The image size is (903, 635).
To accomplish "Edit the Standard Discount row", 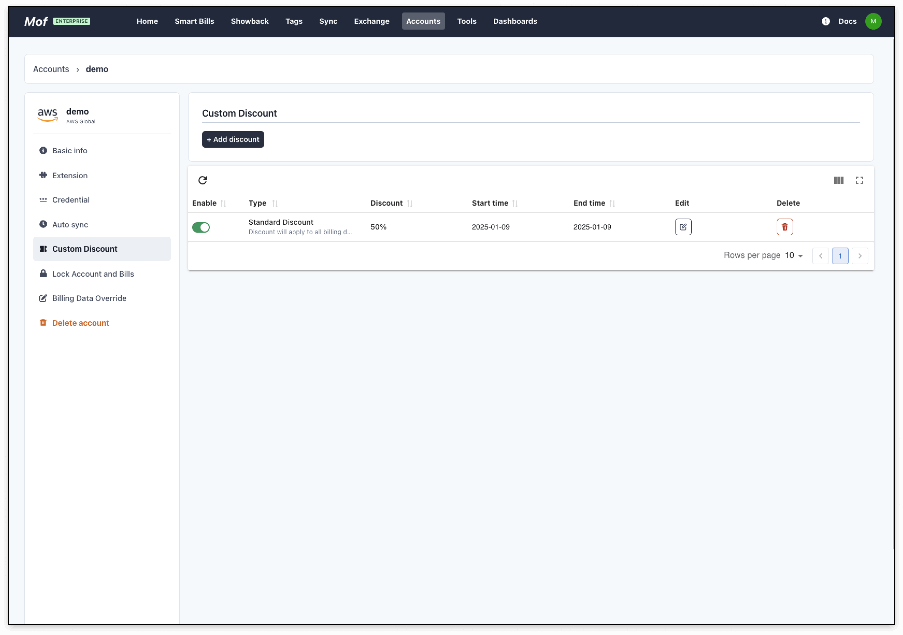I will tap(683, 227).
